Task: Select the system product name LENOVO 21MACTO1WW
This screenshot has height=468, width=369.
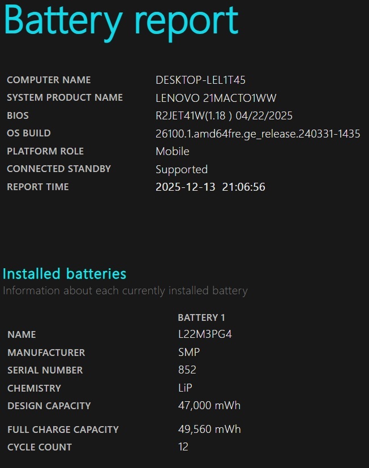Action: pos(216,98)
